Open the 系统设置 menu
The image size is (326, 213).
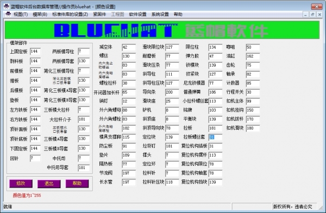[x=160, y=14]
